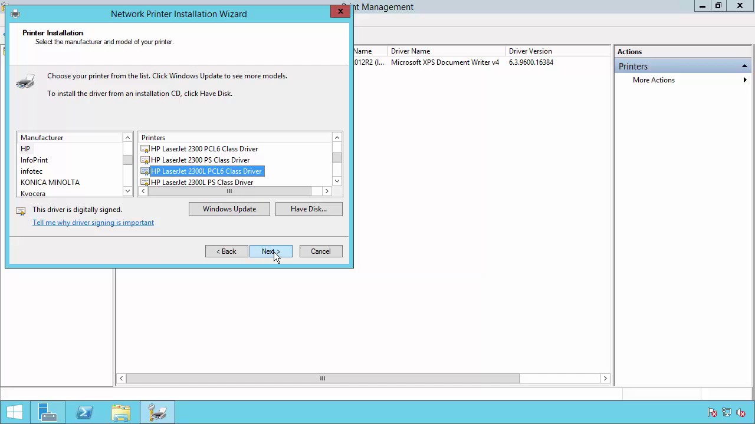This screenshot has height=424, width=755.
Task: Select HP in the Manufacturer list
Action: pyautogui.click(x=25, y=149)
